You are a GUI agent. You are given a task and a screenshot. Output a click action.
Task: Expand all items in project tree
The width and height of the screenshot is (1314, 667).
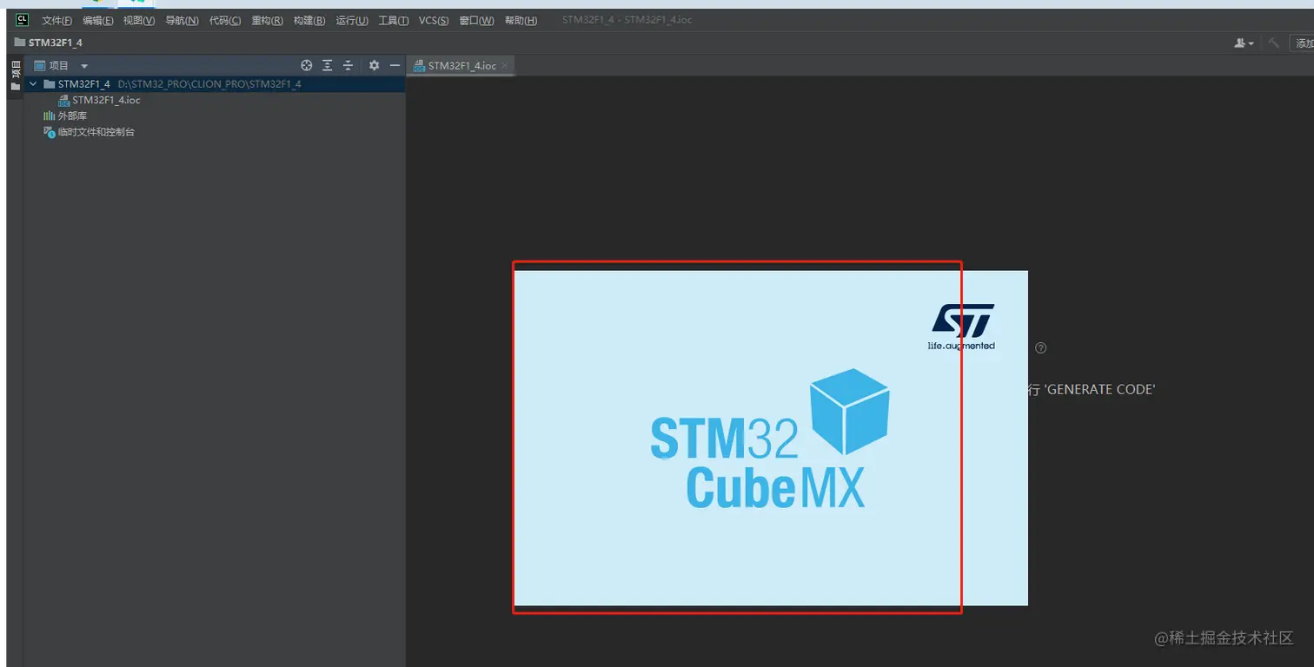click(327, 65)
